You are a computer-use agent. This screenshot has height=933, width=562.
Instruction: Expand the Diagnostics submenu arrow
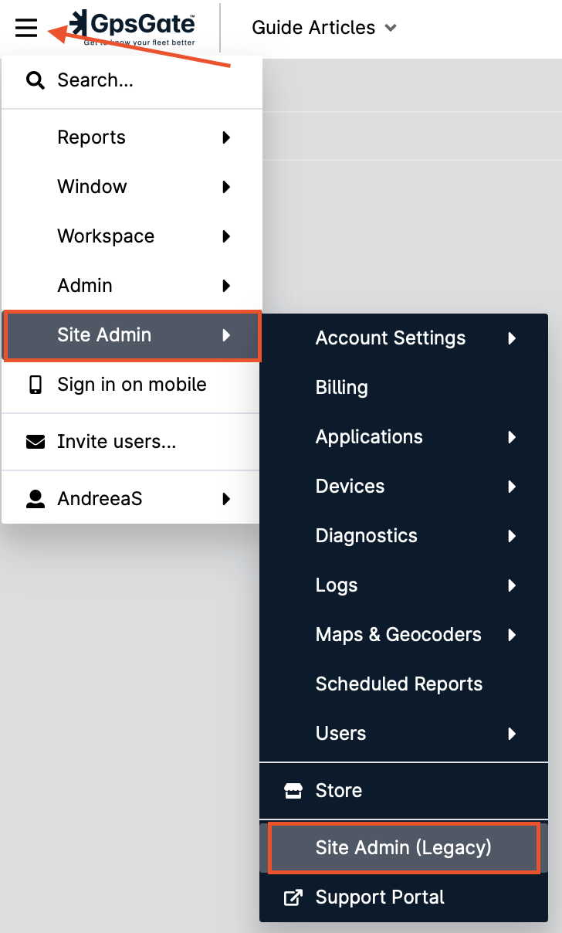512,536
